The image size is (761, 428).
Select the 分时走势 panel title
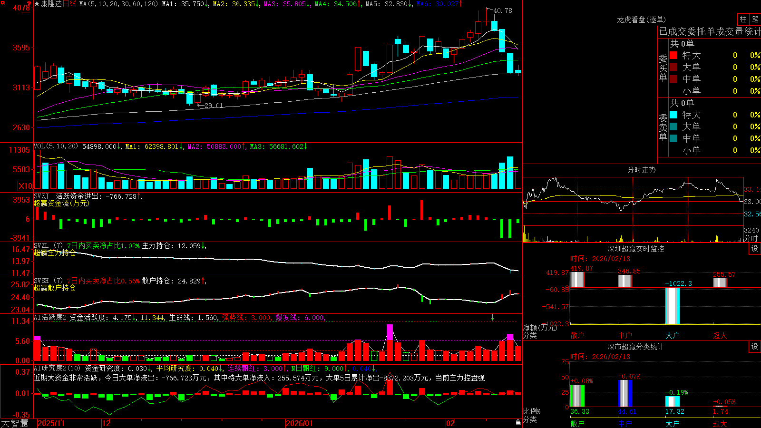click(641, 170)
